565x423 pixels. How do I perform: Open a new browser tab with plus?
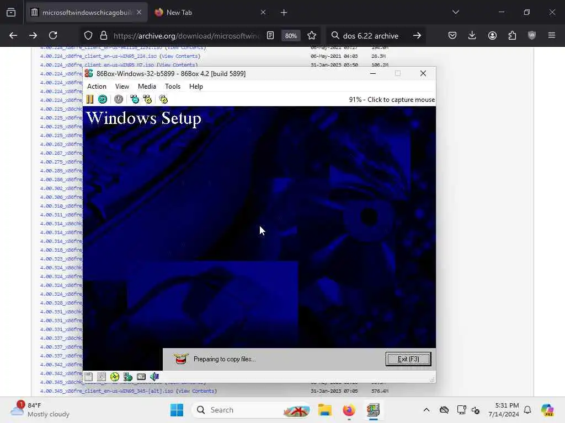point(284,13)
